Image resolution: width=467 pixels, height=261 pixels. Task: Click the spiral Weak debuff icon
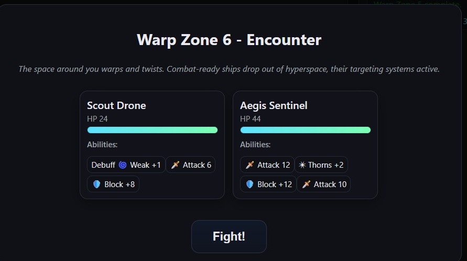pos(123,165)
